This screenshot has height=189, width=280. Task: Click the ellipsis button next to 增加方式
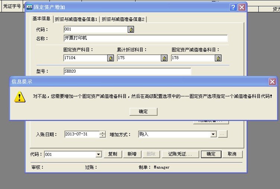[x=223, y=134]
